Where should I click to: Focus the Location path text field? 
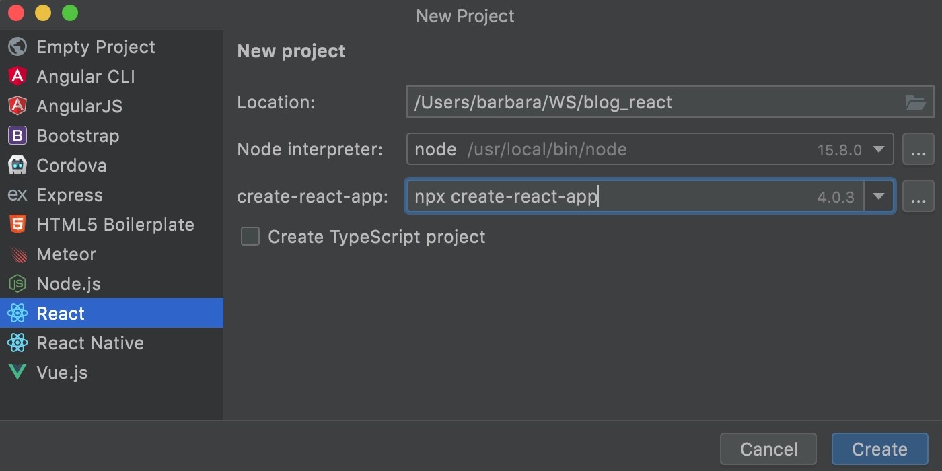coord(653,102)
